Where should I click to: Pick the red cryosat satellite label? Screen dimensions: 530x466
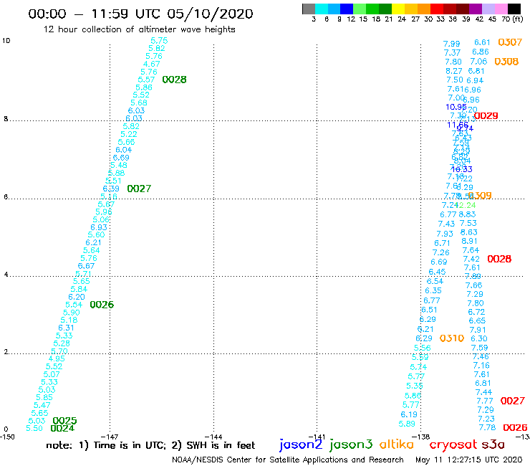tap(453, 445)
